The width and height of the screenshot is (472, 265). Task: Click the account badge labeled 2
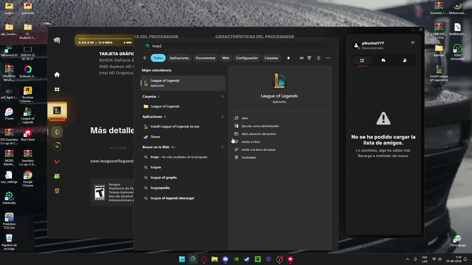[x=319, y=58]
